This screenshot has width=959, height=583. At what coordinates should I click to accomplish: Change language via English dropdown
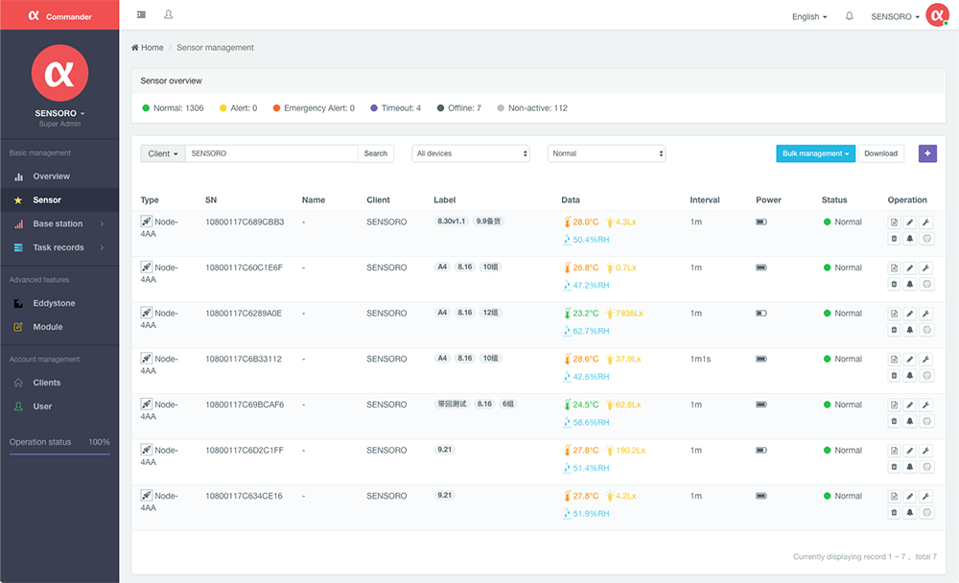[x=809, y=17]
